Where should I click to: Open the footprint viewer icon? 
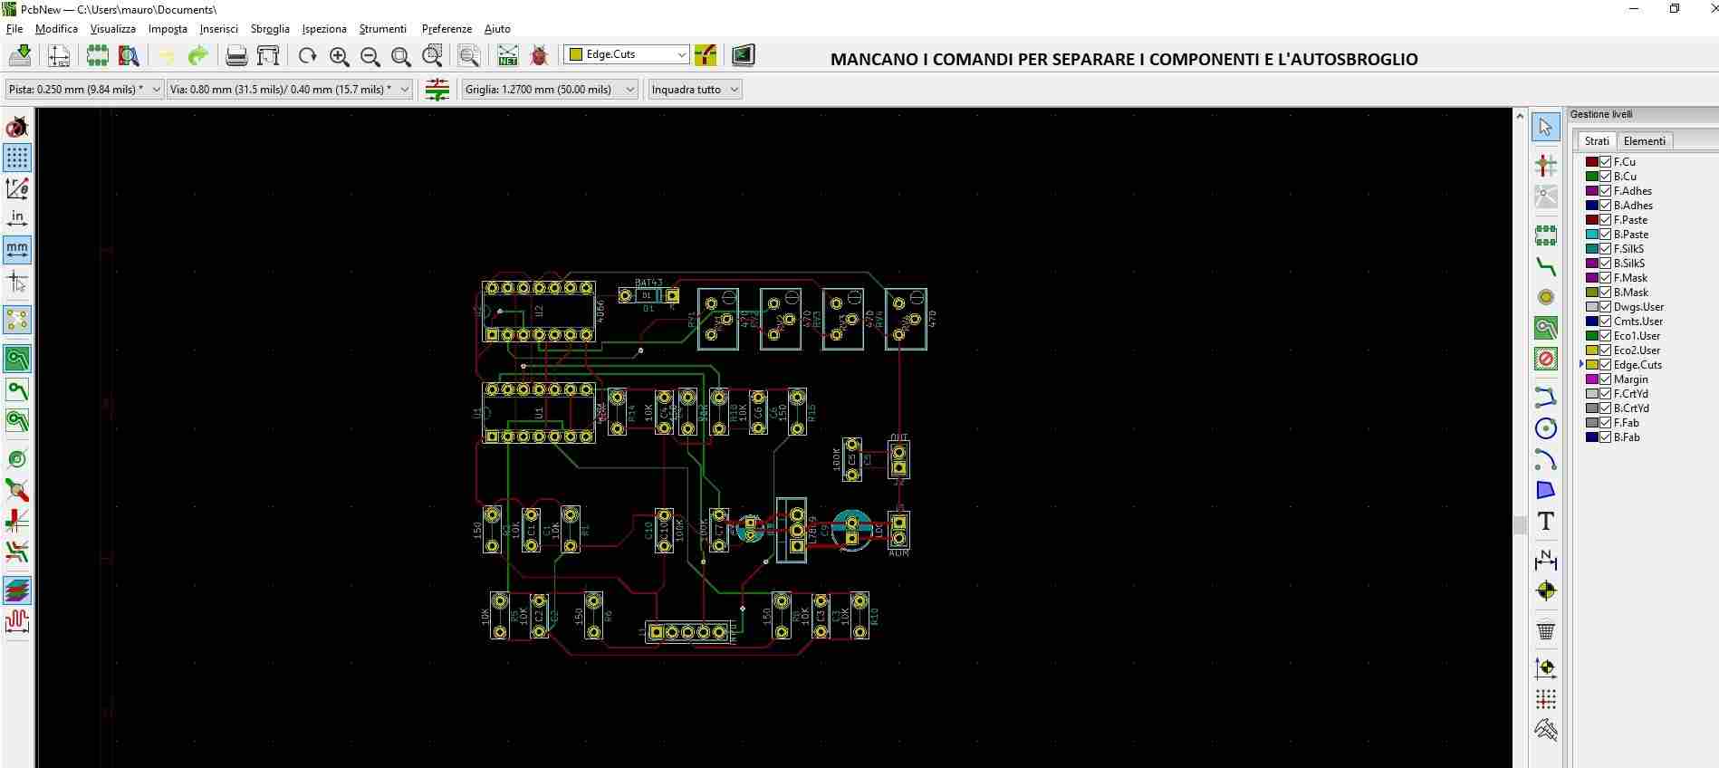[129, 55]
